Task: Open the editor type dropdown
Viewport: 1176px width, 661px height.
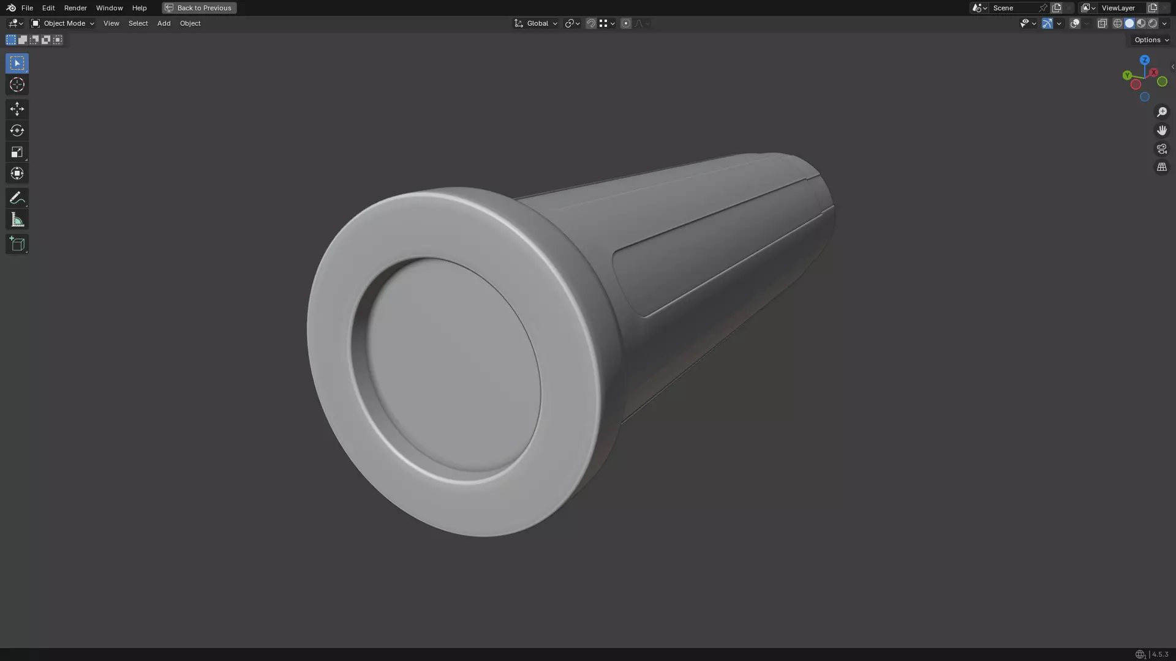Action: point(15,23)
